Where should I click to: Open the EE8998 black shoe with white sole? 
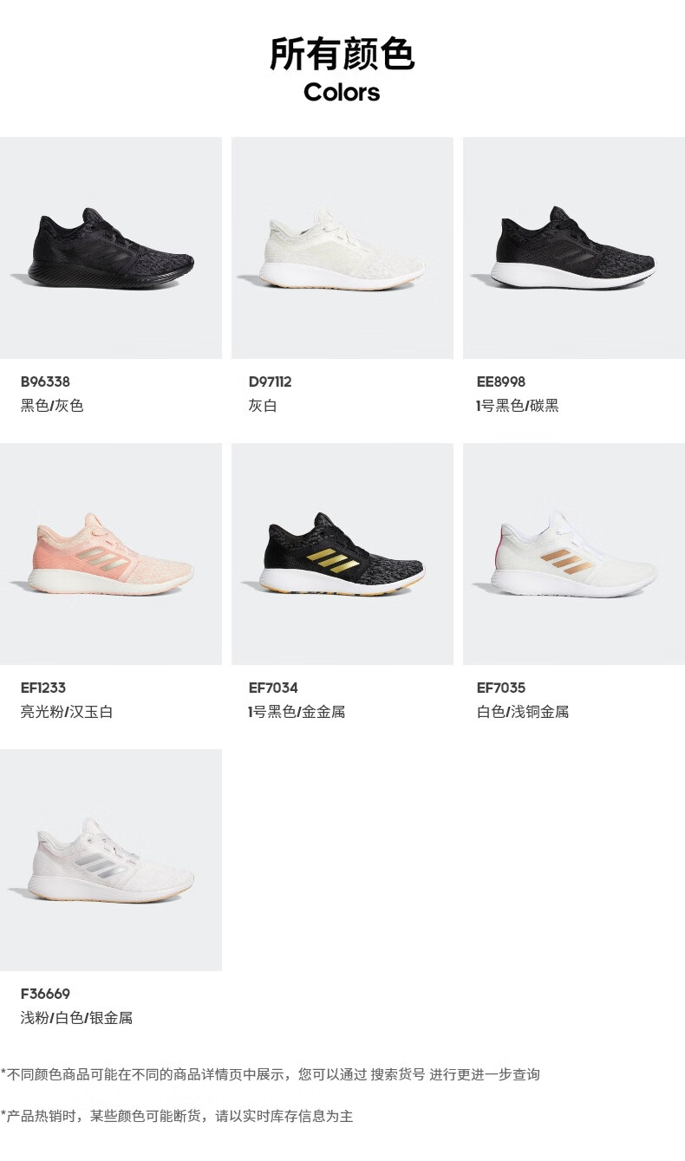[574, 248]
